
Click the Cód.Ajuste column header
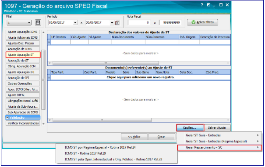tap(79, 37)
